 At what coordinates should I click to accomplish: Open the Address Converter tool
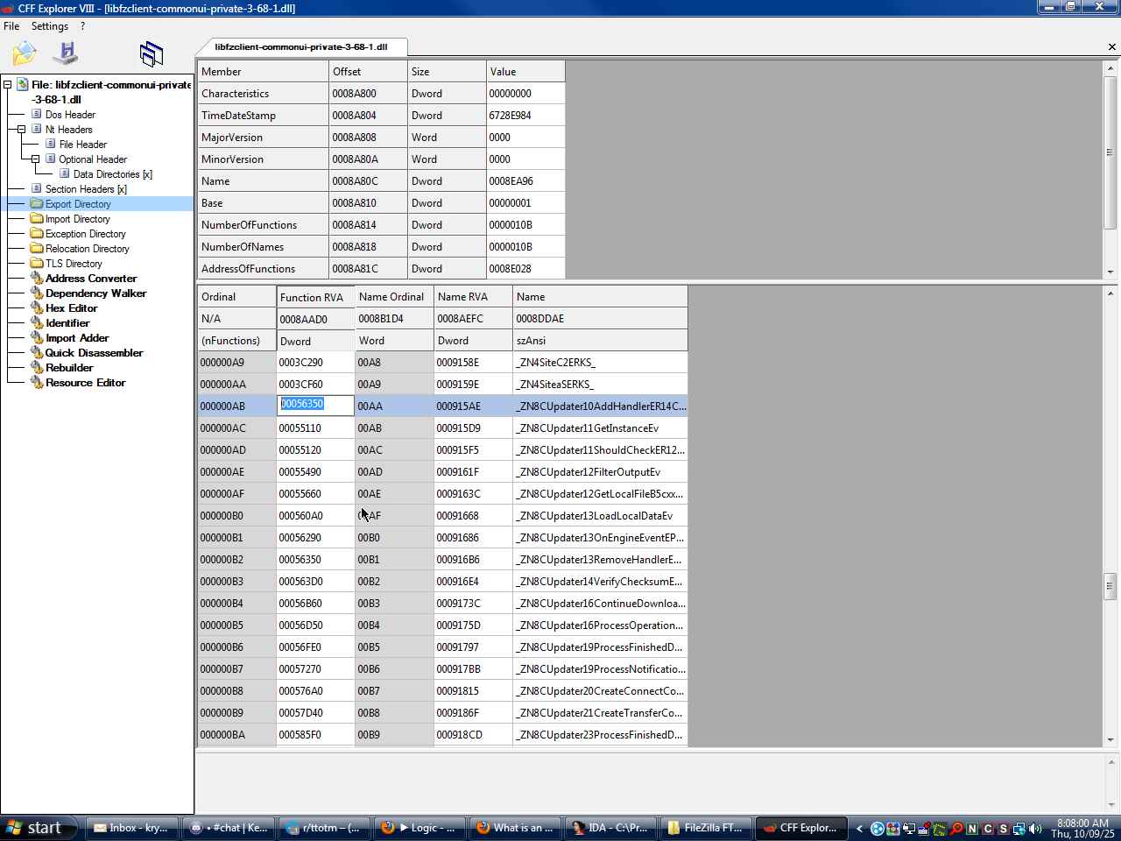pyautogui.click(x=91, y=279)
